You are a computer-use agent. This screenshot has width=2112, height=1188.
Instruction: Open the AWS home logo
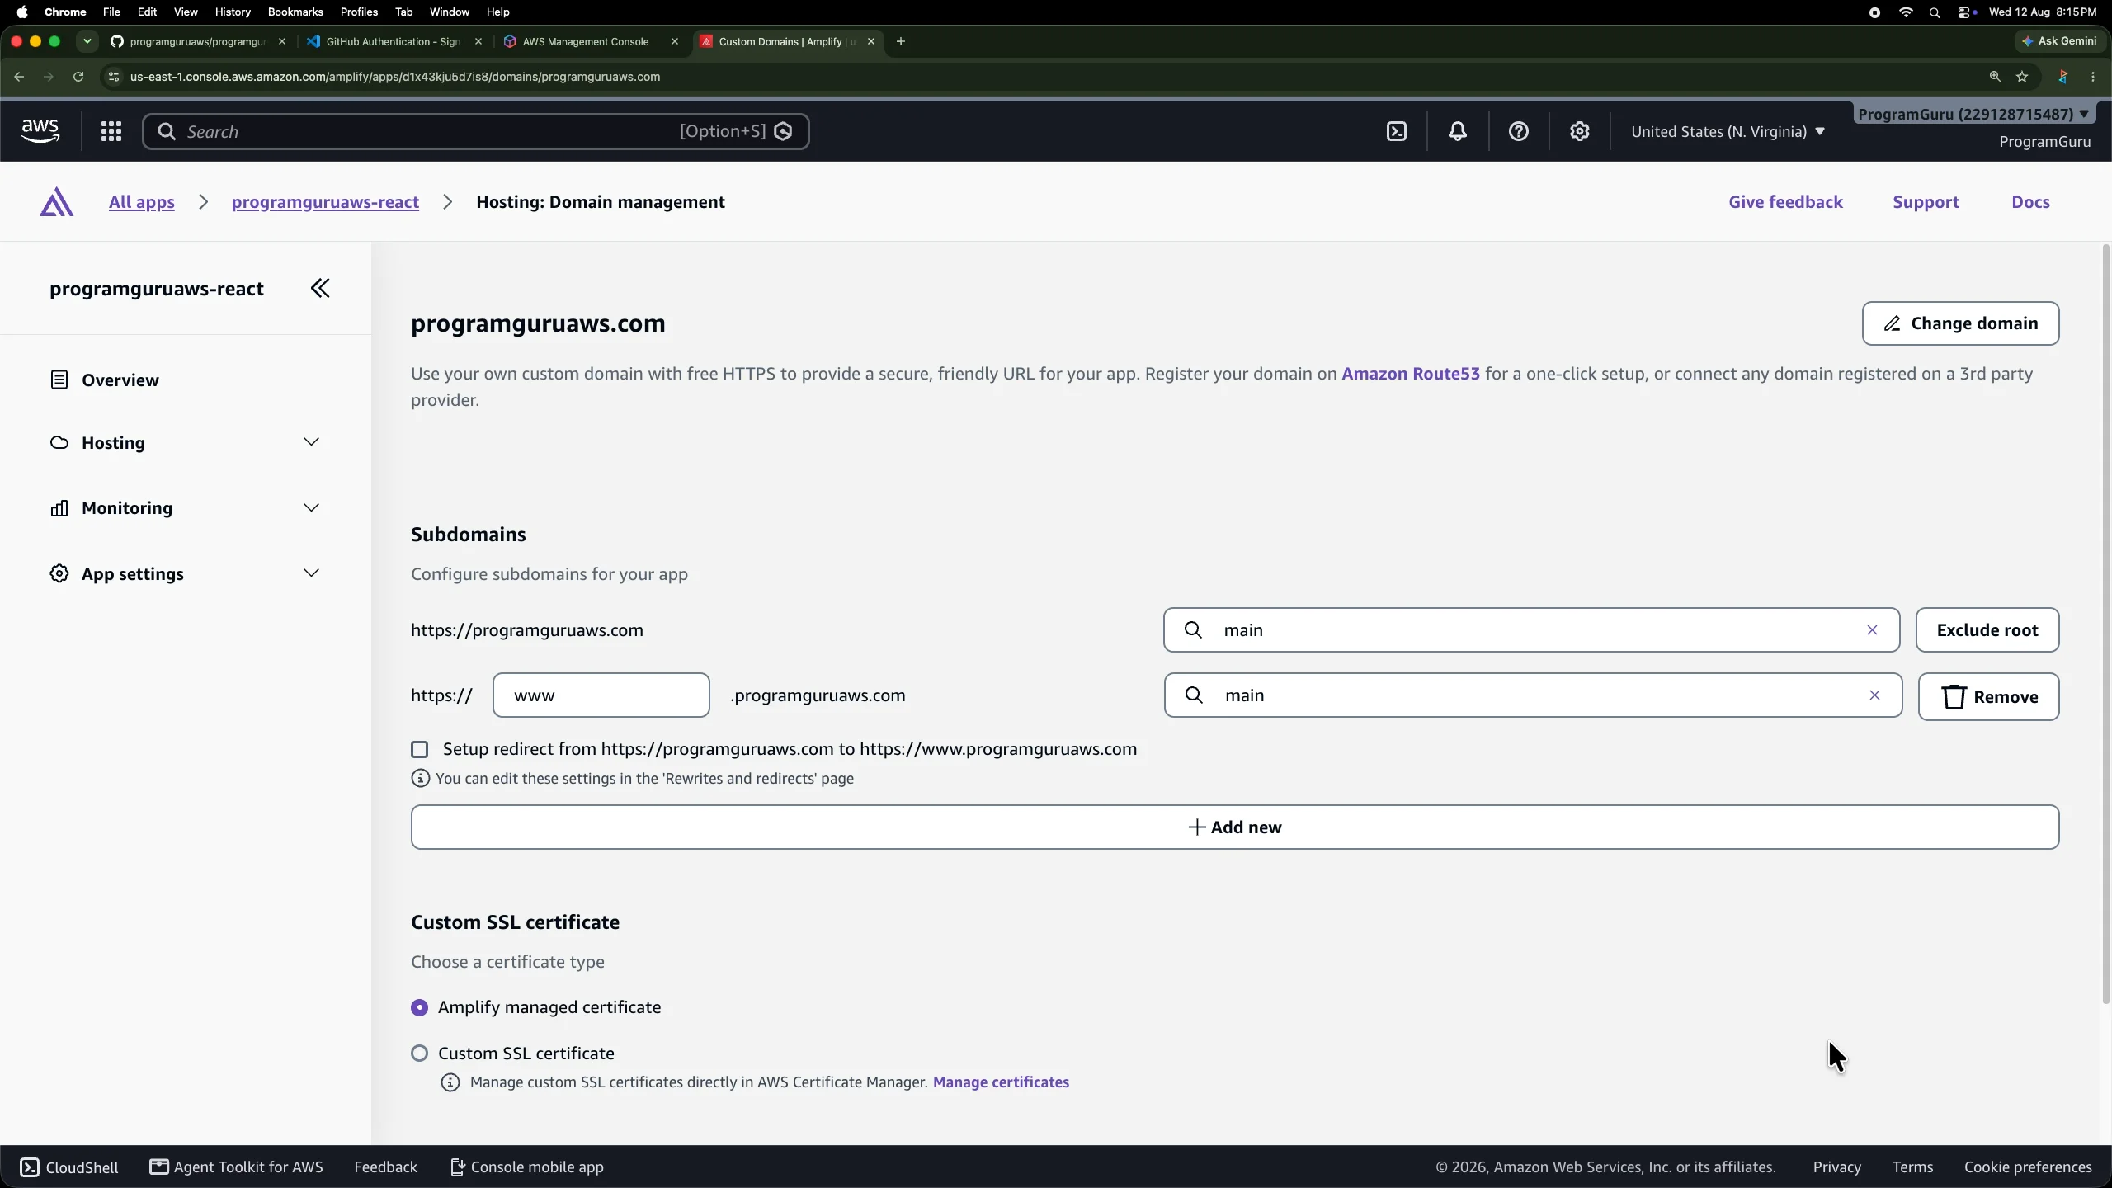click(x=40, y=131)
